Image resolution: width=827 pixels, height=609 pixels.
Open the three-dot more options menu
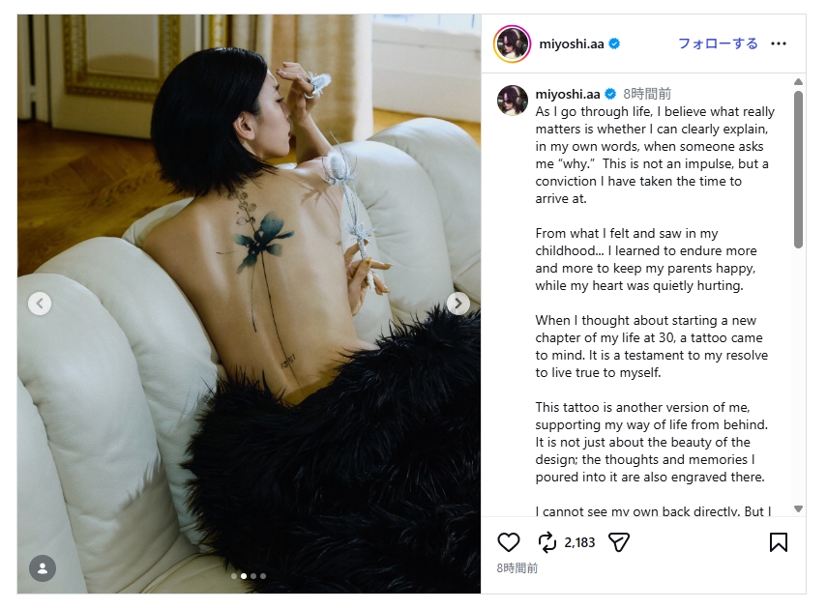click(779, 43)
